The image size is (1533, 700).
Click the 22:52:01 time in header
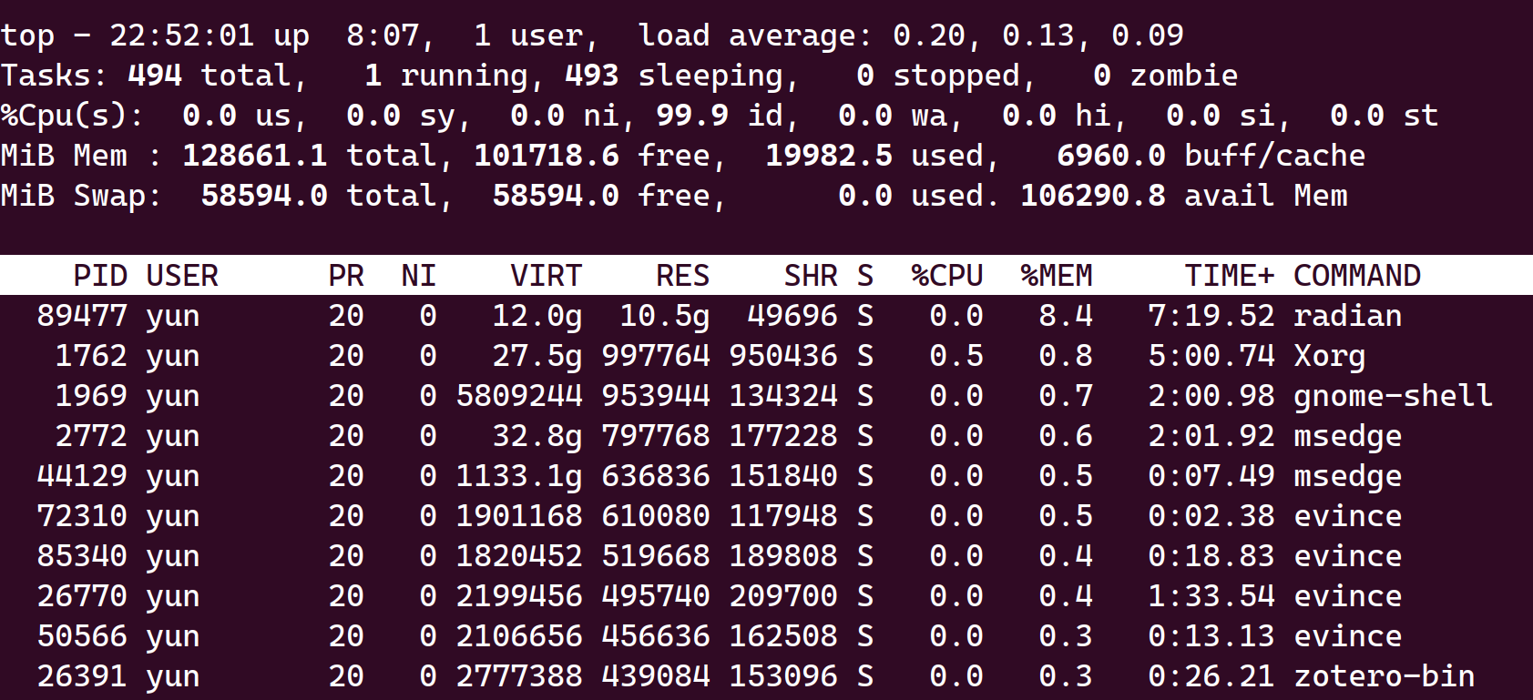pos(182,36)
